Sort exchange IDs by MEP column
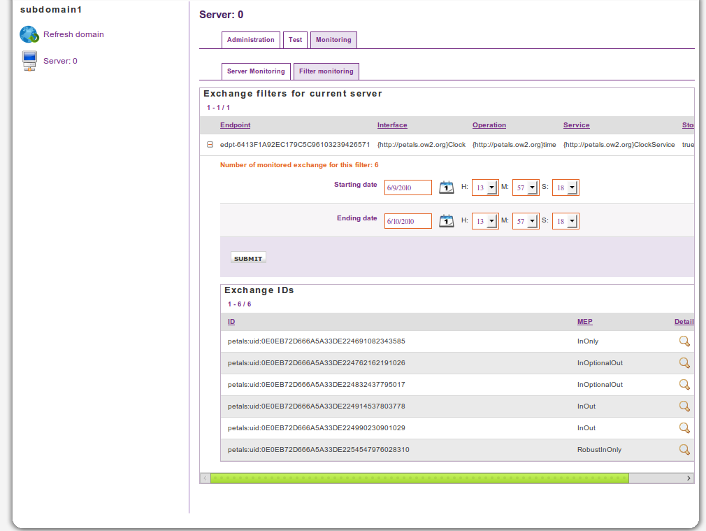Viewport: 706px width, 531px height. (584, 322)
